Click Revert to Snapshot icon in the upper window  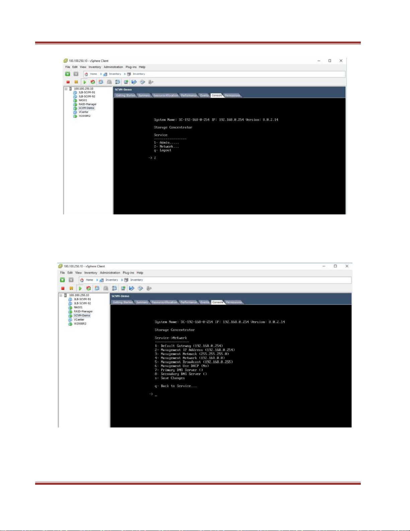tap(109, 82)
